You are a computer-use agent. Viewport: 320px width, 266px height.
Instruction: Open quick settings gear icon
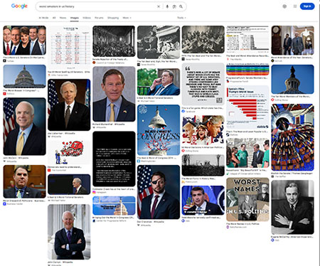pos(284,6)
